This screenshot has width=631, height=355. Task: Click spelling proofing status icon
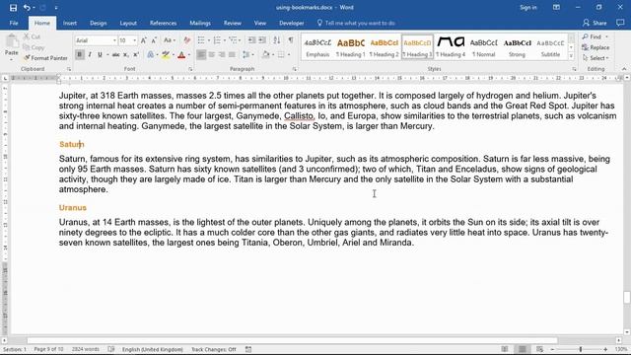(111, 349)
